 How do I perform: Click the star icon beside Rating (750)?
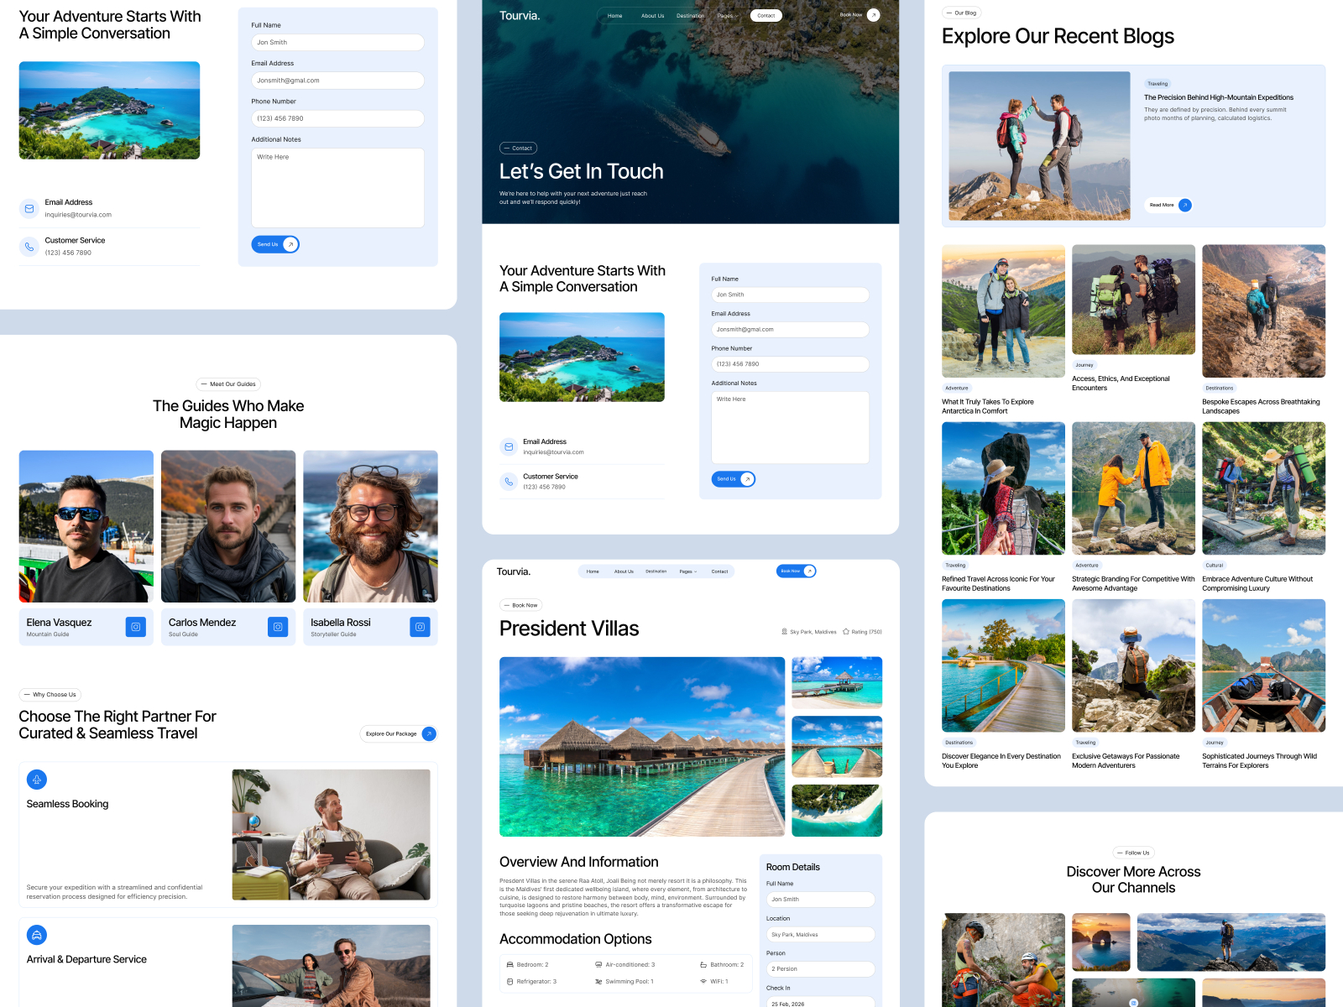pos(846,632)
